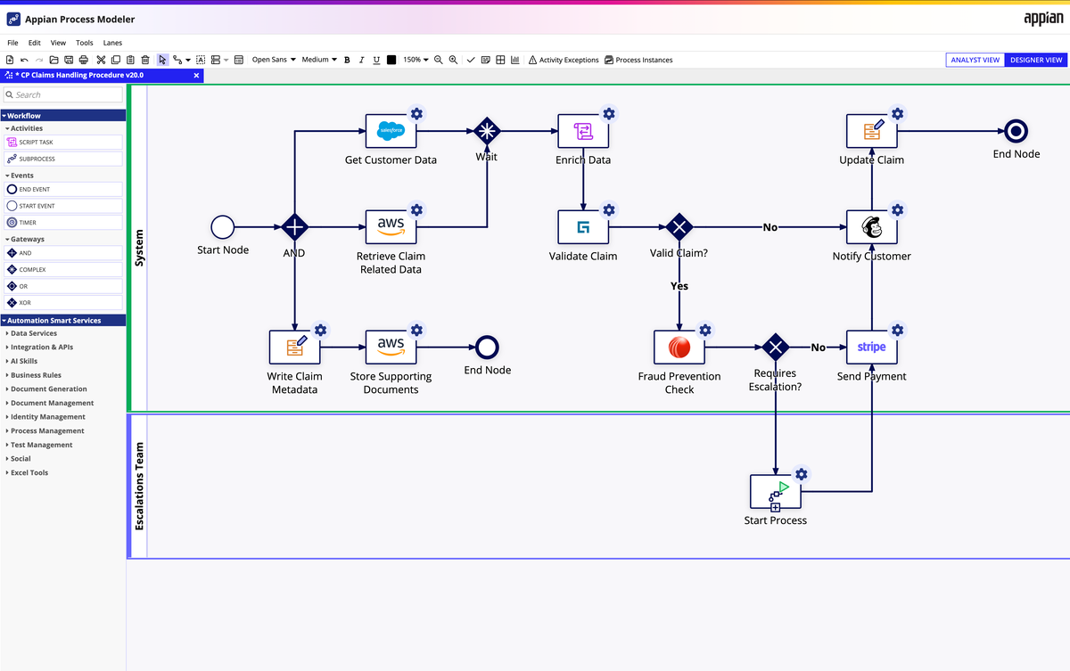Click the add swimlane icon
1070x671 pixels.
tap(215, 60)
